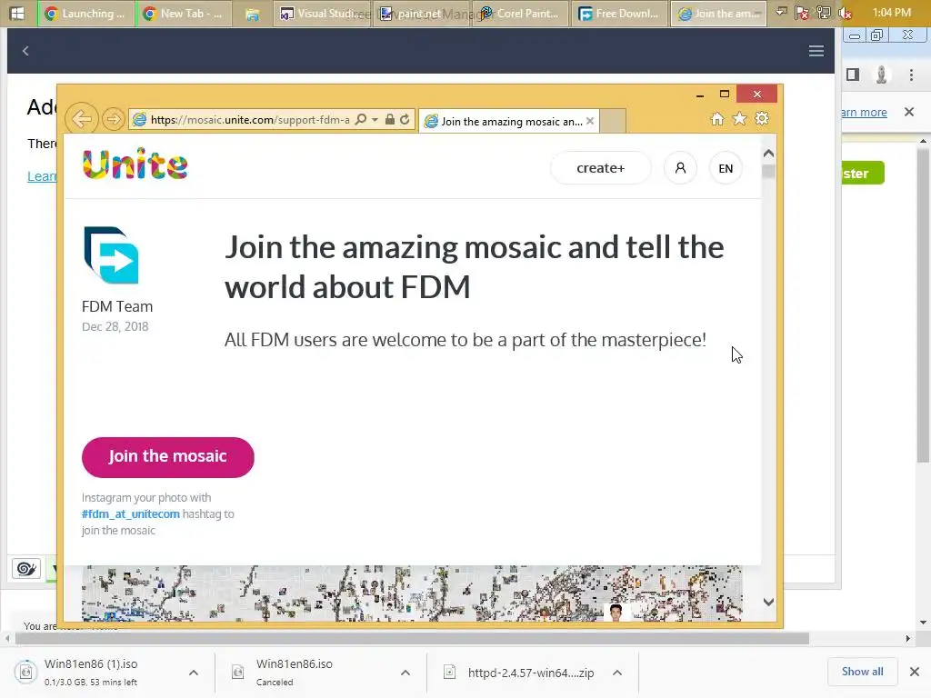The width and height of the screenshot is (931, 698).
Task: Switch to Visual Studio taskbar item
Action: [x=323, y=13]
